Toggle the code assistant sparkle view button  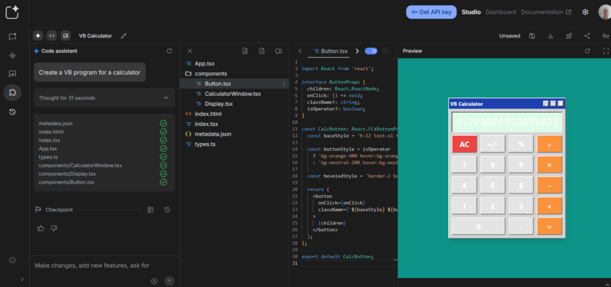[x=38, y=36]
